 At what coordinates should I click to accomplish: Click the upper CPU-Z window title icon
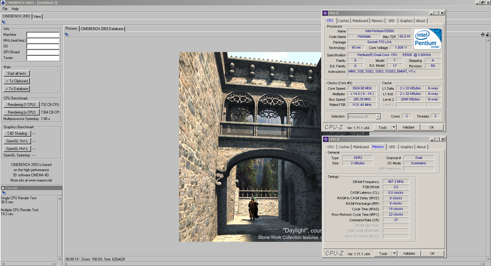[325, 13]
